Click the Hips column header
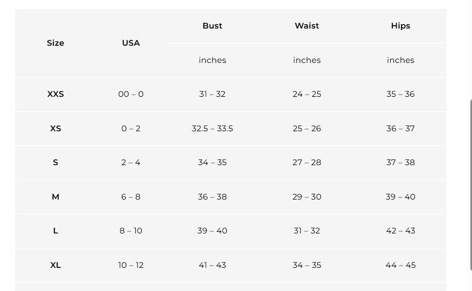This screenshot has height=291, width=472. 400,26
